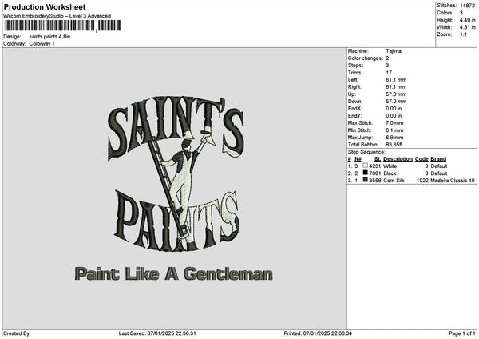
Task: Click the Max Jump value 6.9 mm
Action: [394, 138]
